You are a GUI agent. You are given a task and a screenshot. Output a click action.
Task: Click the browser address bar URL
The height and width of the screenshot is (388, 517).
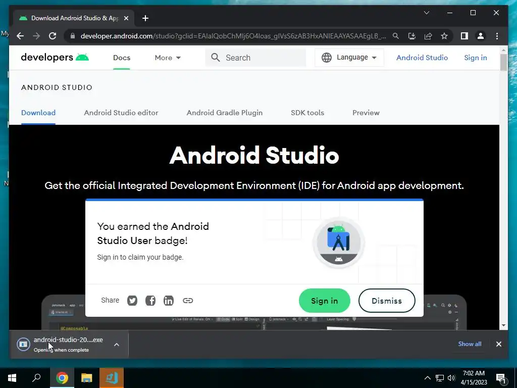233,36
